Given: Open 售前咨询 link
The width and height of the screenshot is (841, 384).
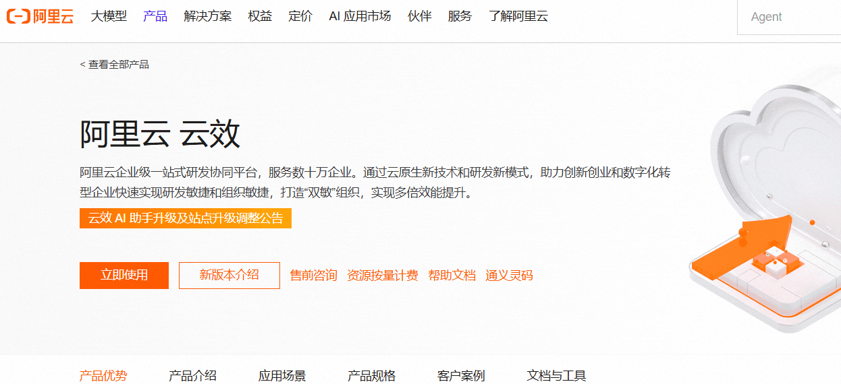Looking at the screenshot, I should [314, 275].
